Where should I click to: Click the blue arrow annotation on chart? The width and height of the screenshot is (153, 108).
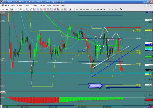(x=95, y=85)
